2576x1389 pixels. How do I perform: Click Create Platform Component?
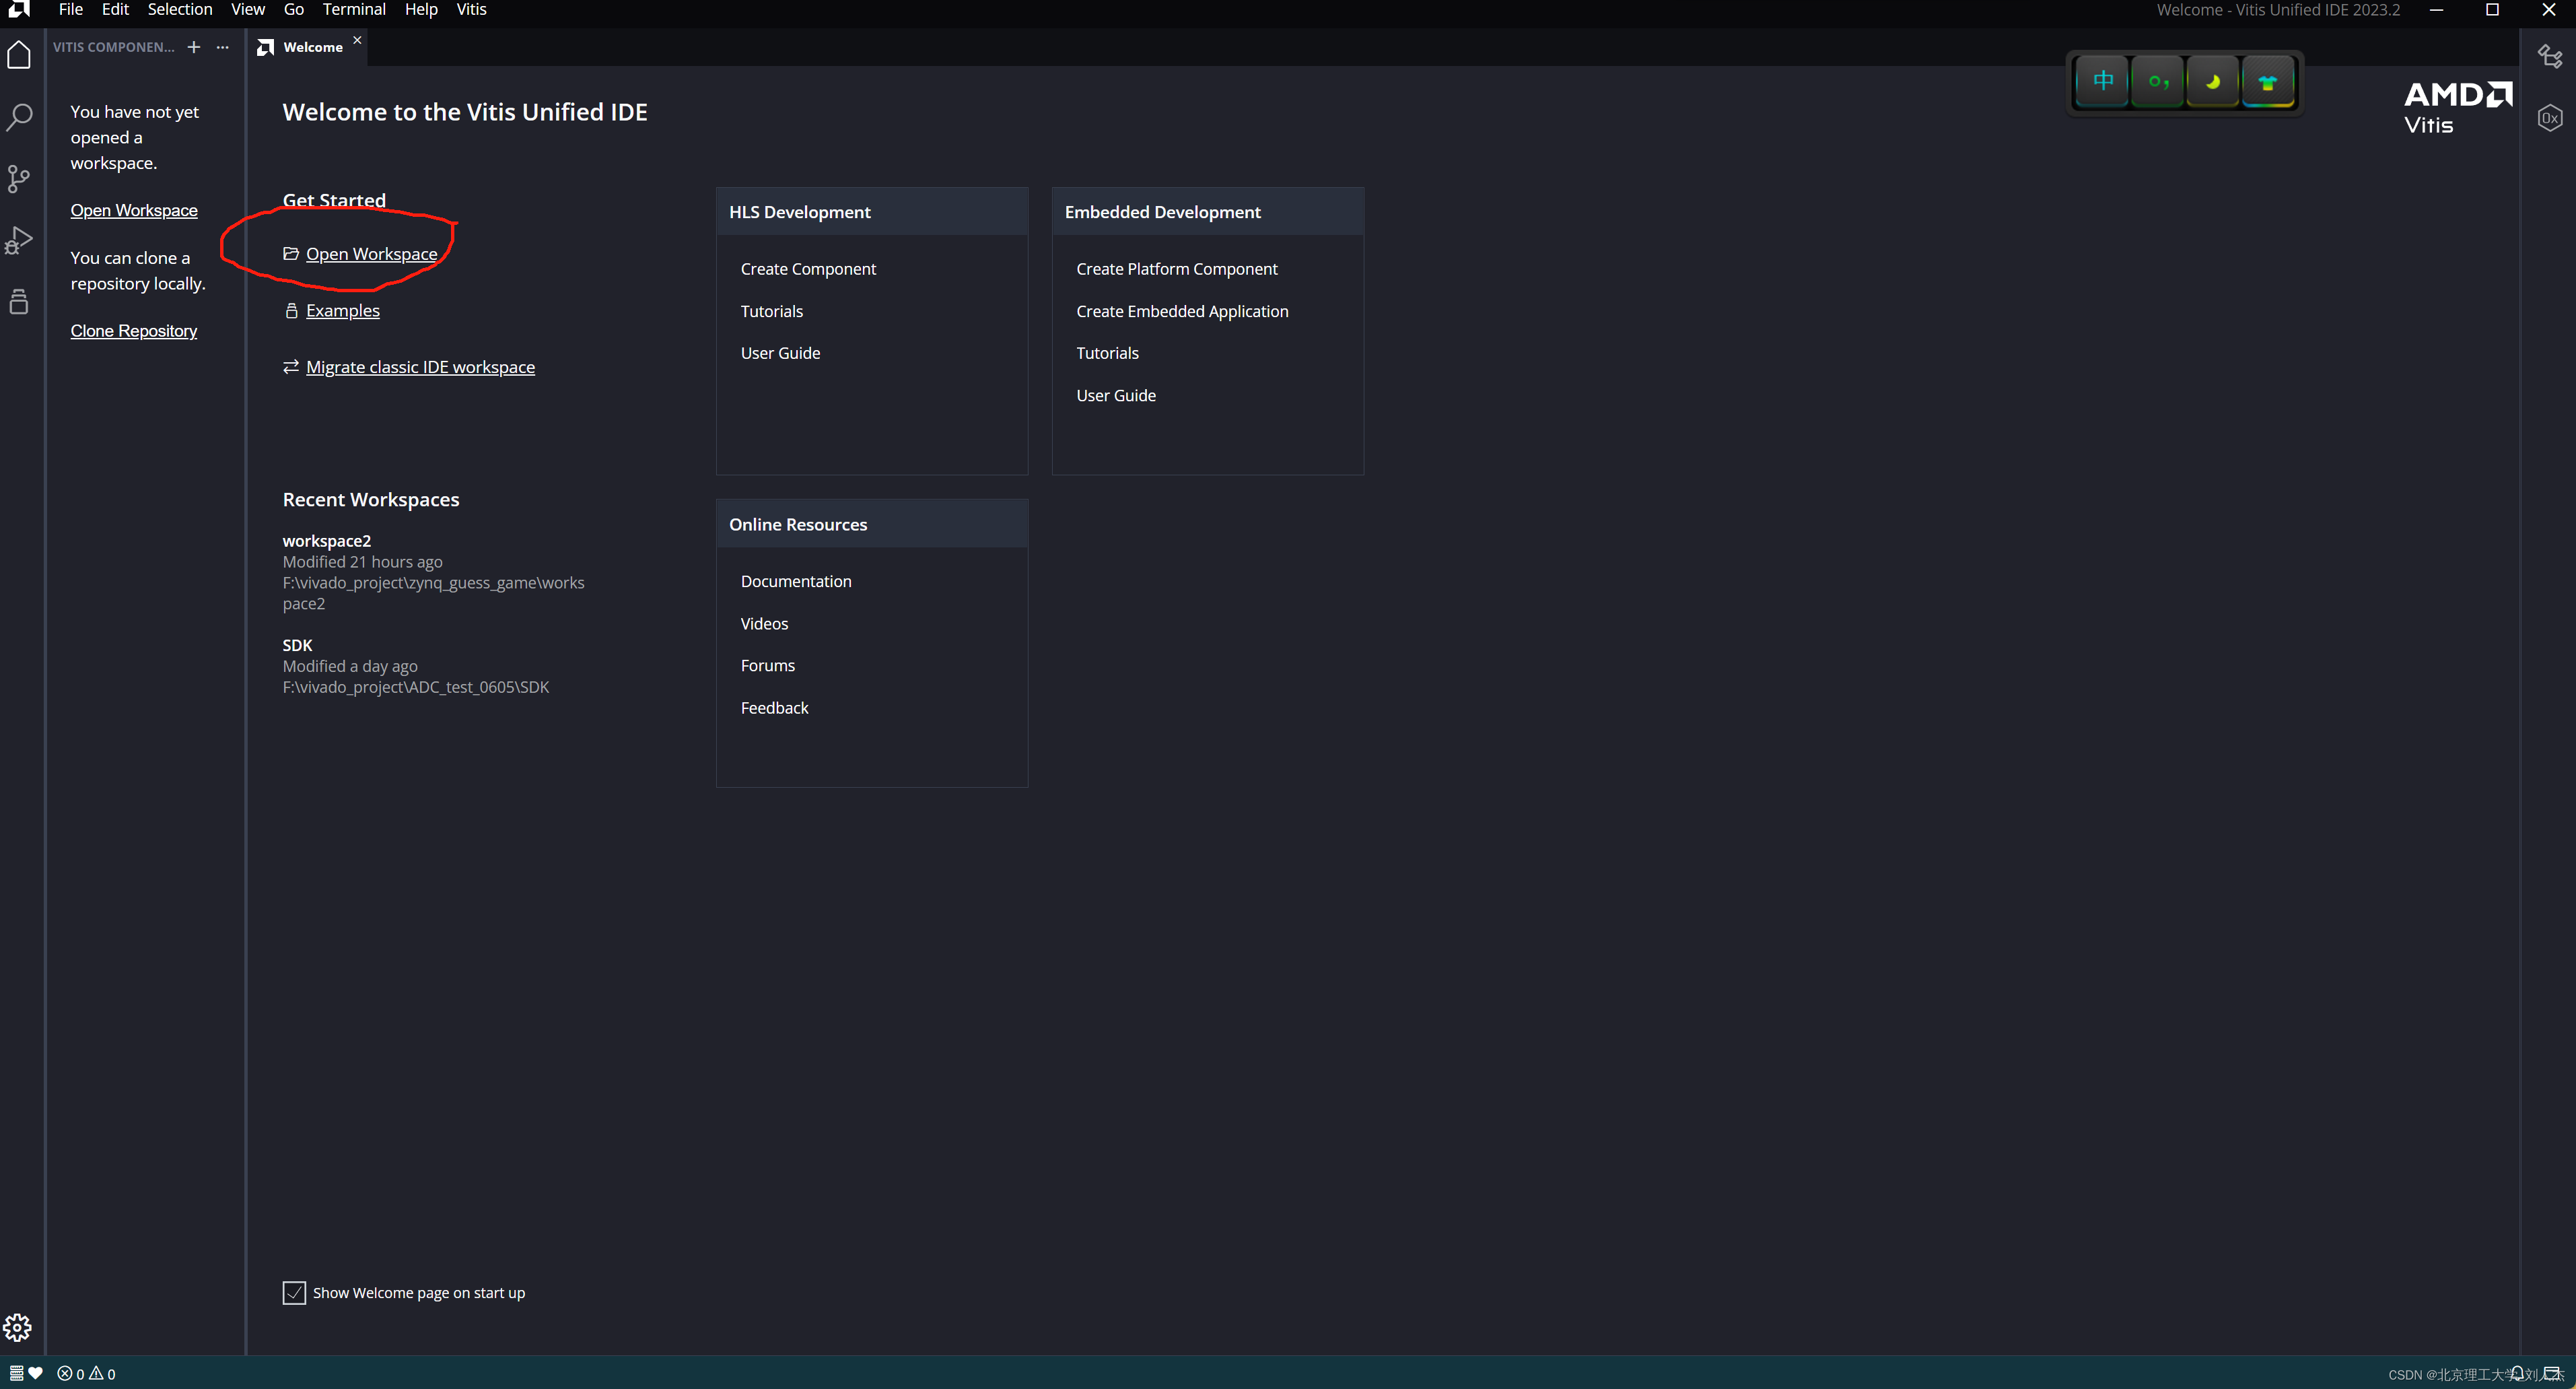coord(1176,269)
